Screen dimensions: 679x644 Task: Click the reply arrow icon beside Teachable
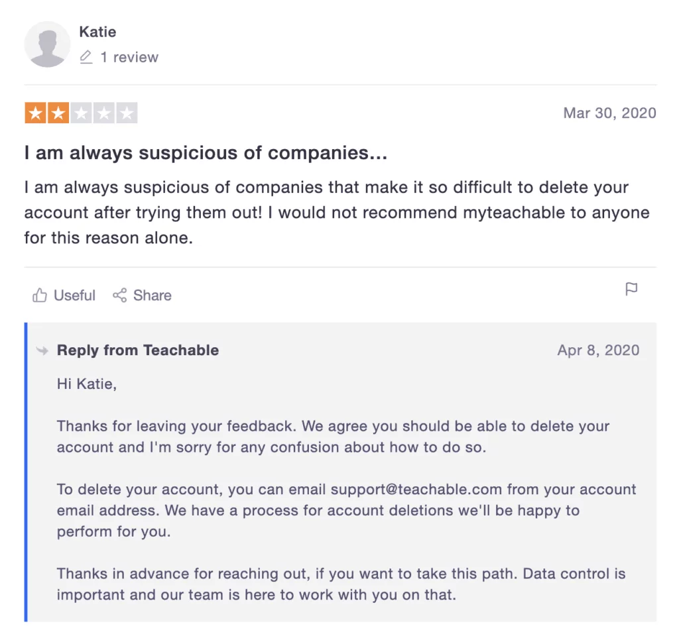tap(42, 350)
